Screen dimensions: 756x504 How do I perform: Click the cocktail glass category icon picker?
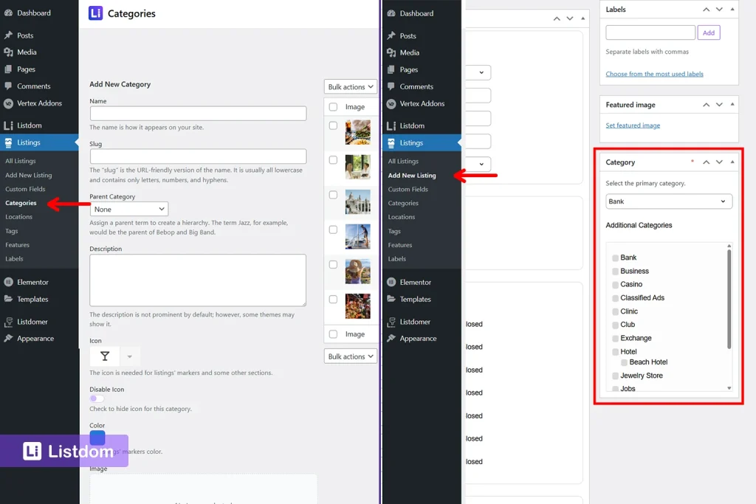[x=106, y=354]
